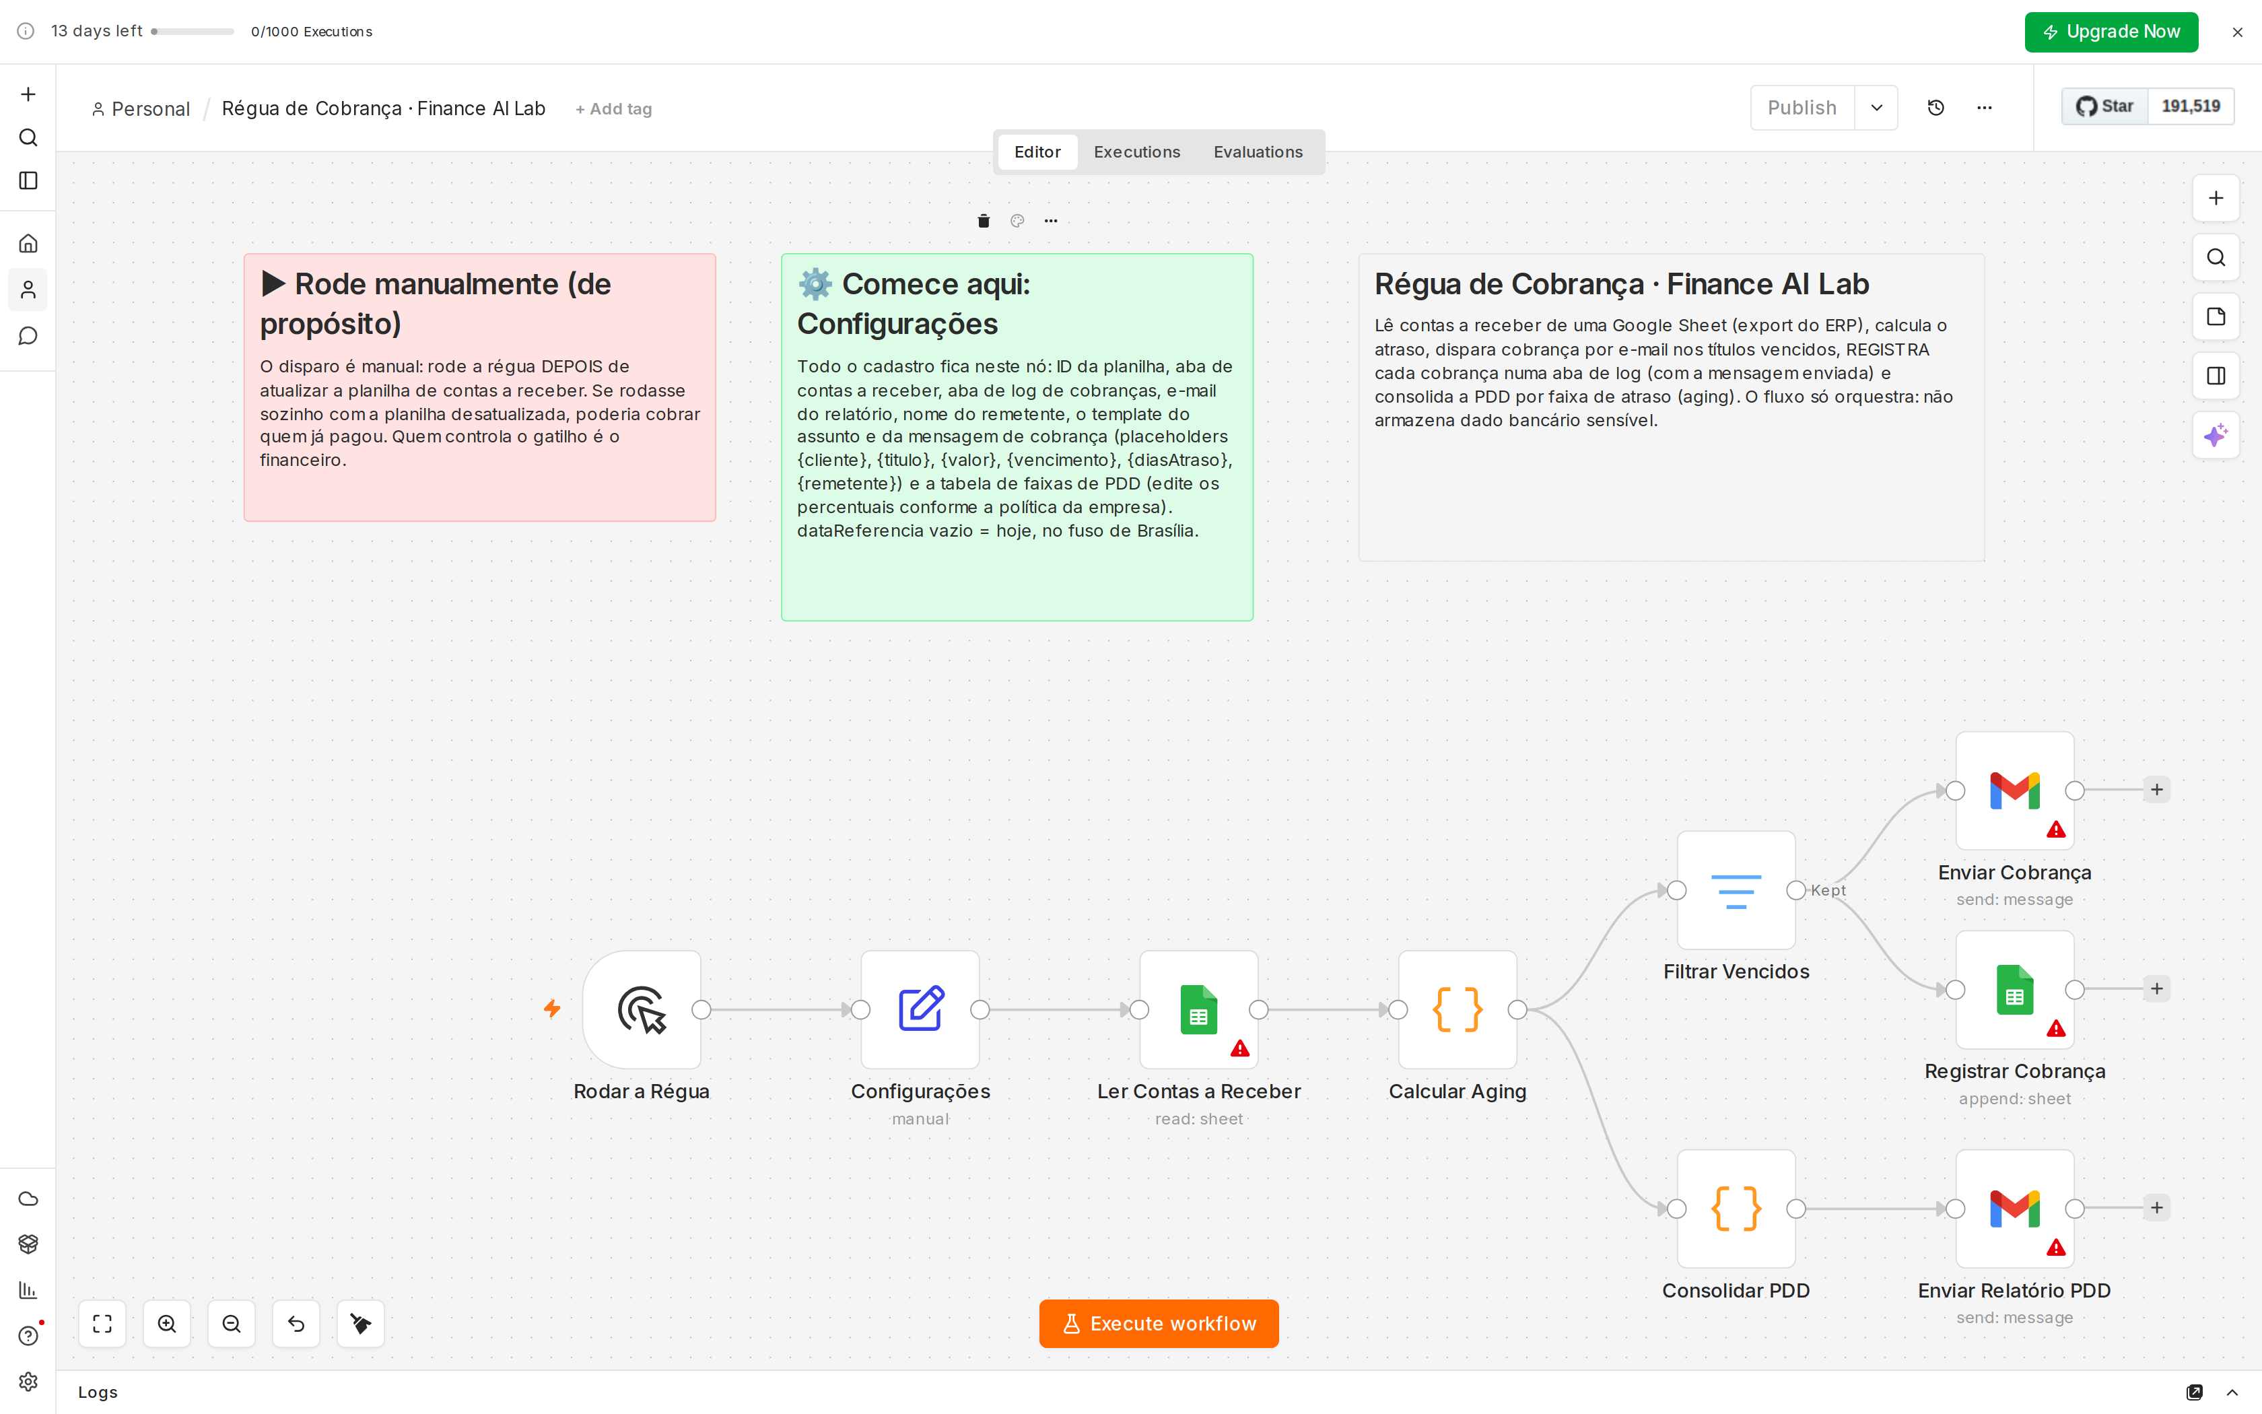
Task: Click the Logs label at bottom
Action: (x=97, y=1392)
